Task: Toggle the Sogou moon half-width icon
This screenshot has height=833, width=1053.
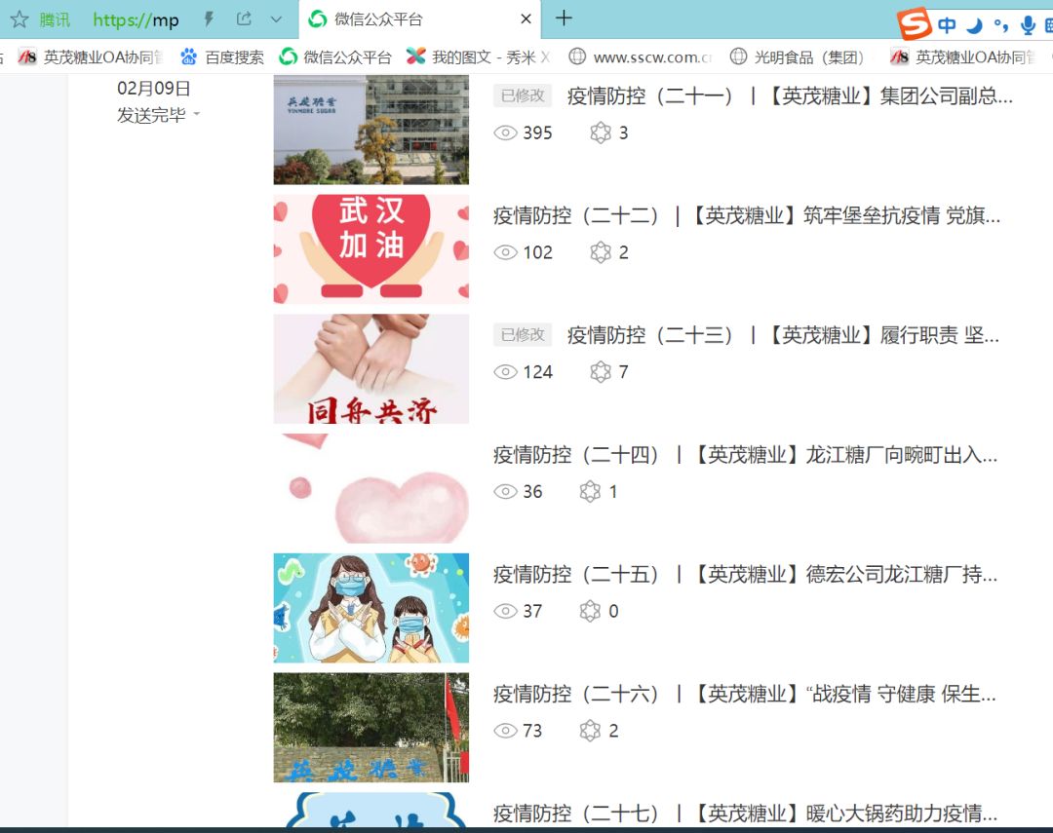Action: pyautogui.click(x=974, y=25)
